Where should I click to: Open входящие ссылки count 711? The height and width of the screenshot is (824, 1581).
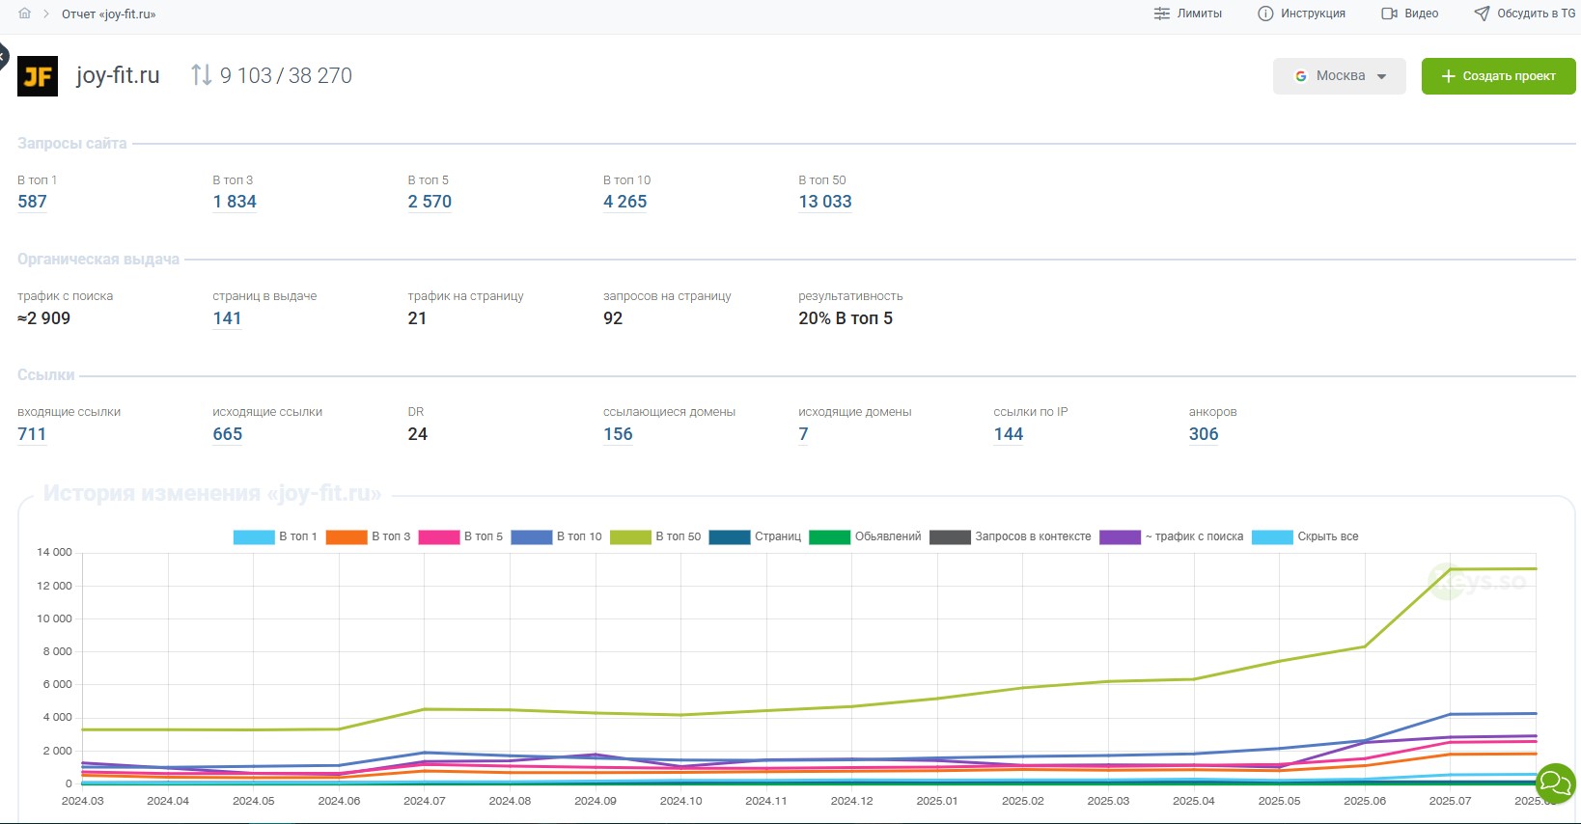pyautogui.click(x=32, y=434)
